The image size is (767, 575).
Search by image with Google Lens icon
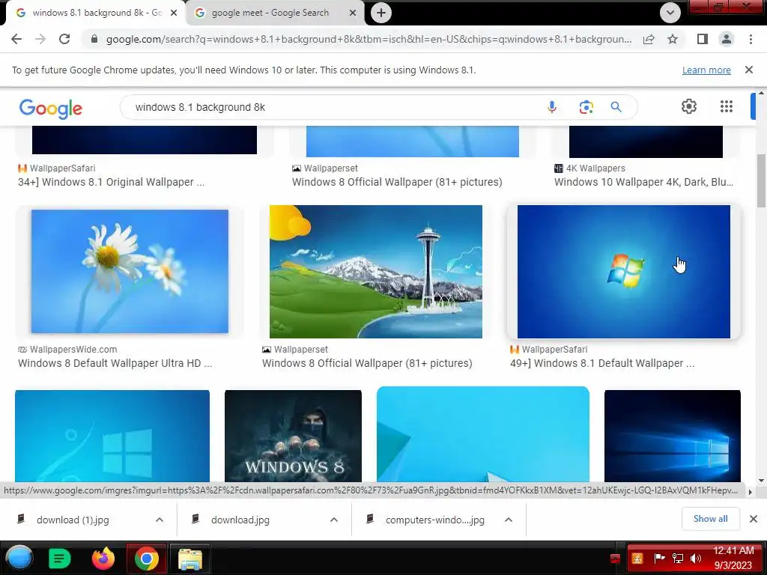[x=586, y=107]
